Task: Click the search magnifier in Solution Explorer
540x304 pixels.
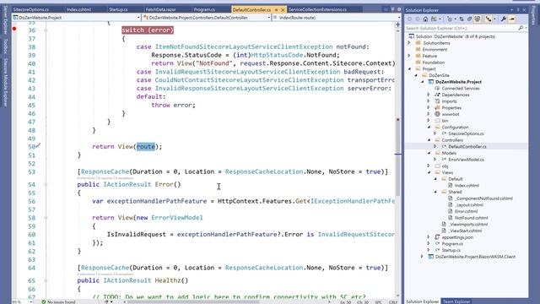Action: (521, 28)
